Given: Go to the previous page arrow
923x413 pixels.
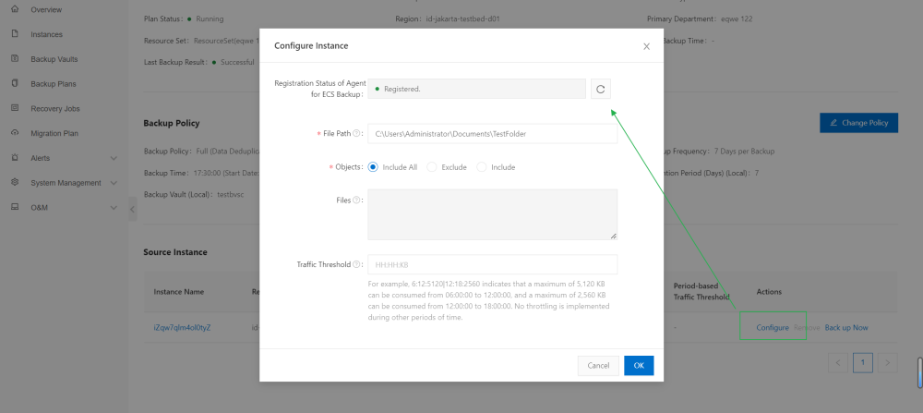Looking at the screenshot, I should 838,362.
